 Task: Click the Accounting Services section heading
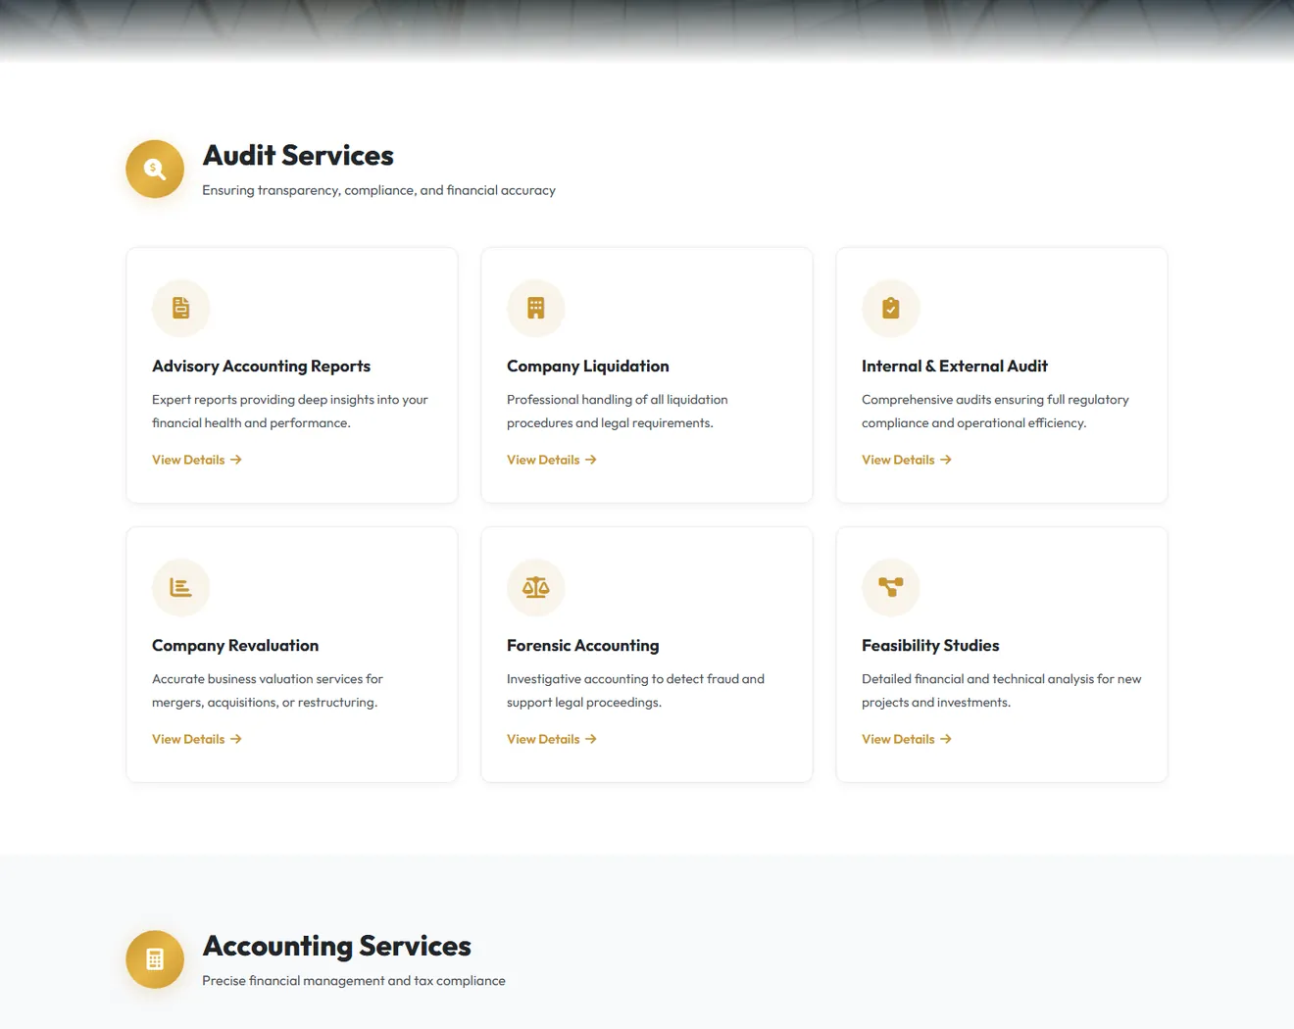pyautogui.click(x=337, y=946)
